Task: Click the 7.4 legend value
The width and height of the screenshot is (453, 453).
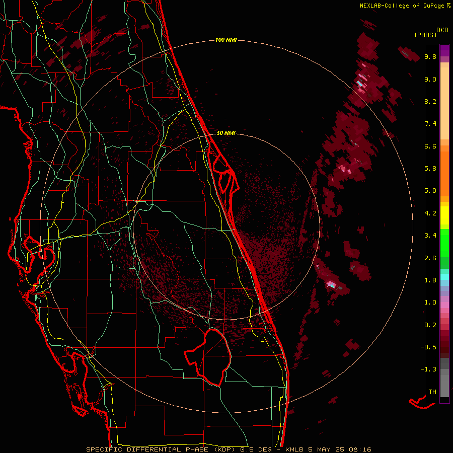Action: click(430, 124)
